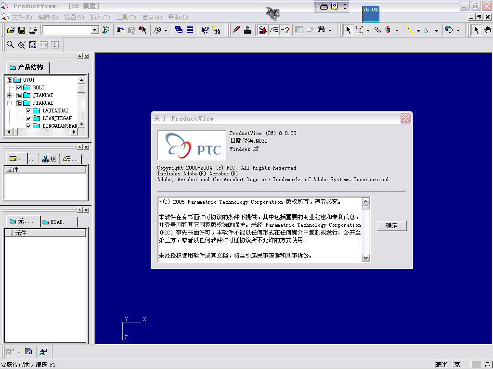The height and width of the screenshot is (369, 493).
Task: Click the teal list panel icon
Action: pos(299,30)
